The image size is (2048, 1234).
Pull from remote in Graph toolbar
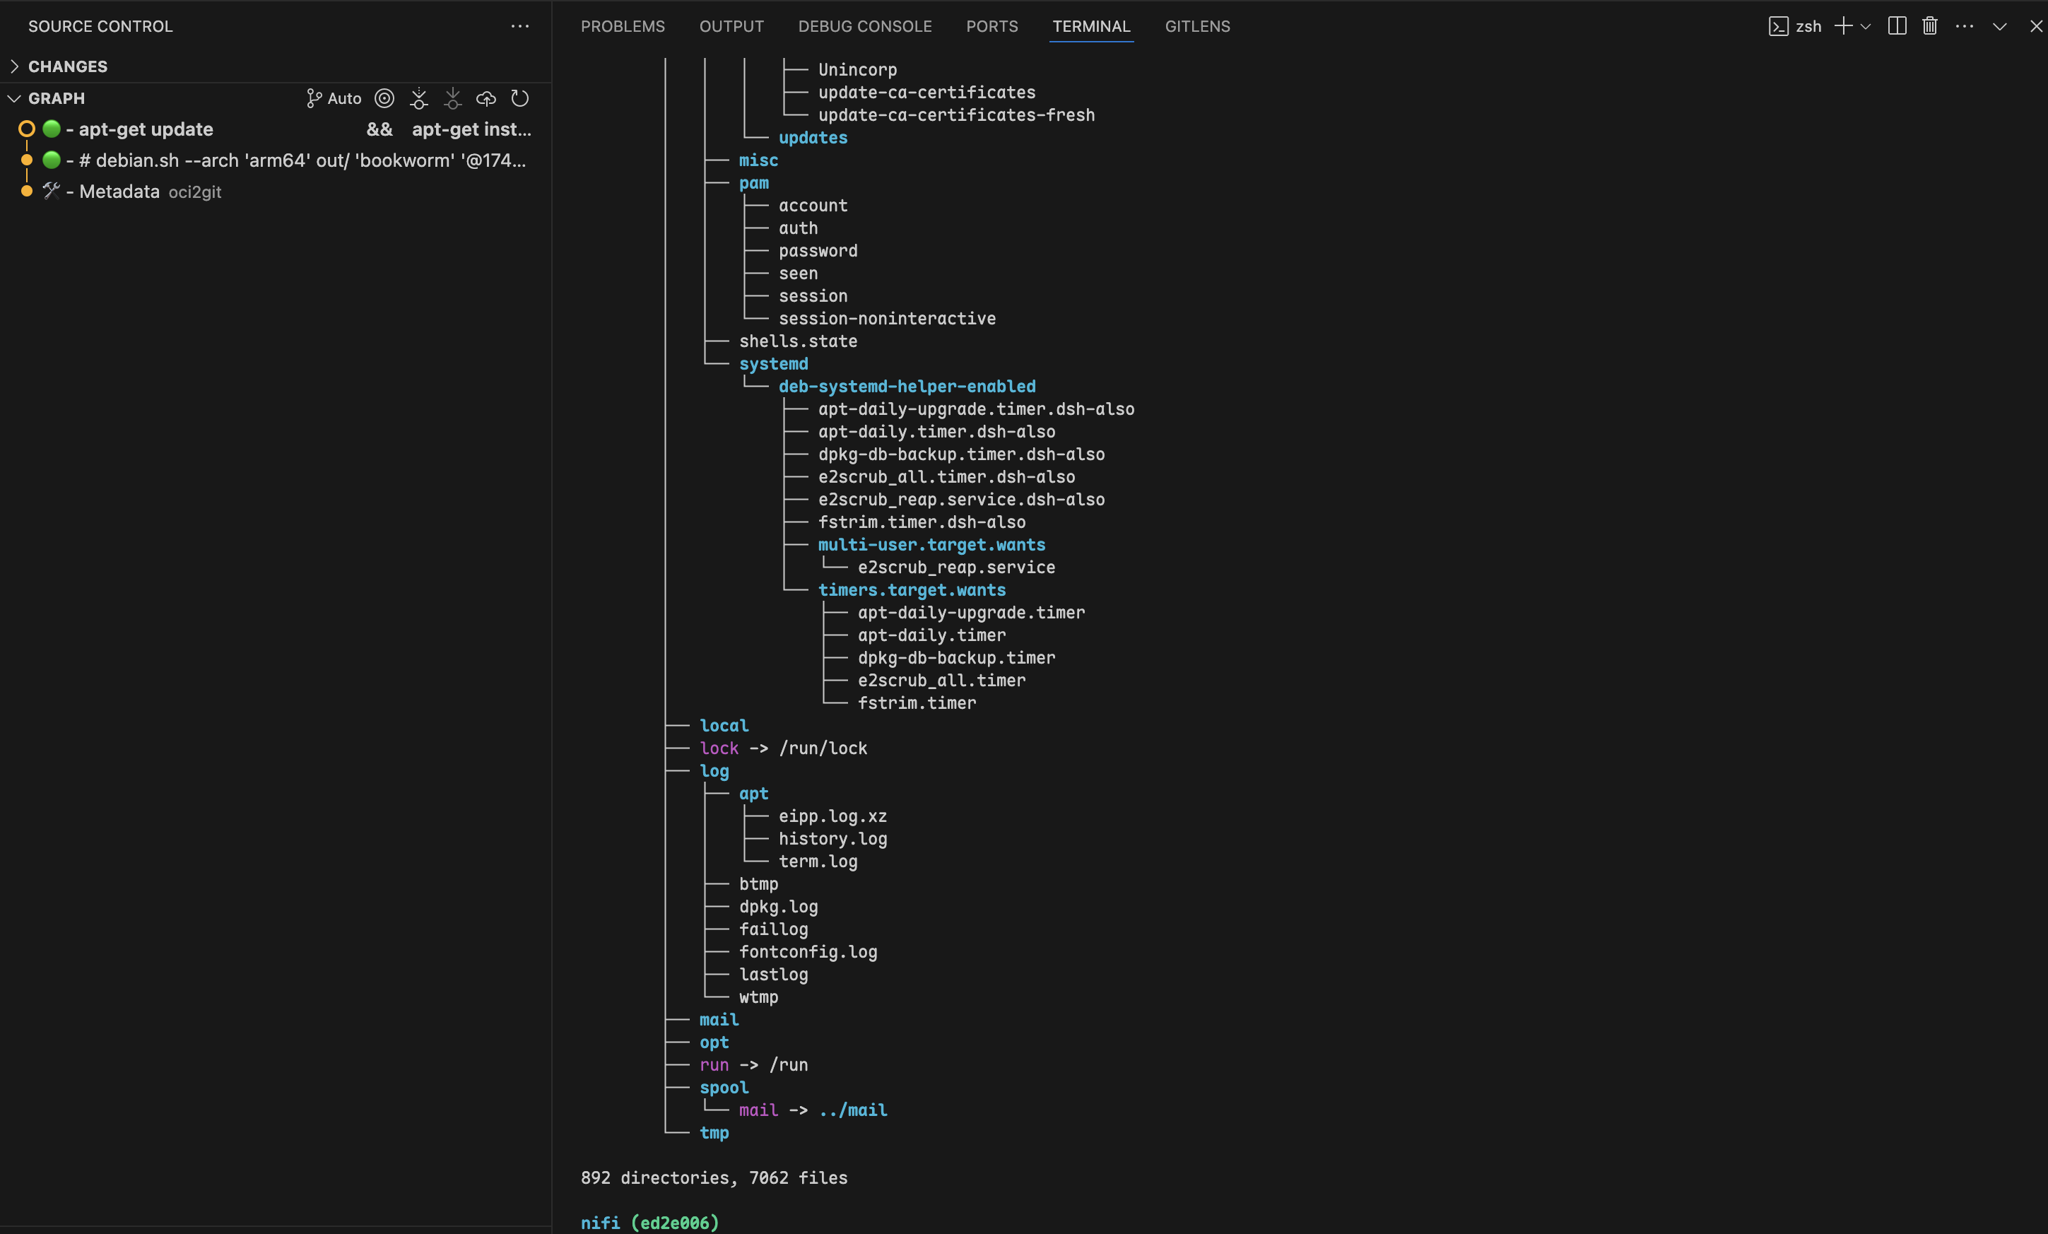pos(452,98)
